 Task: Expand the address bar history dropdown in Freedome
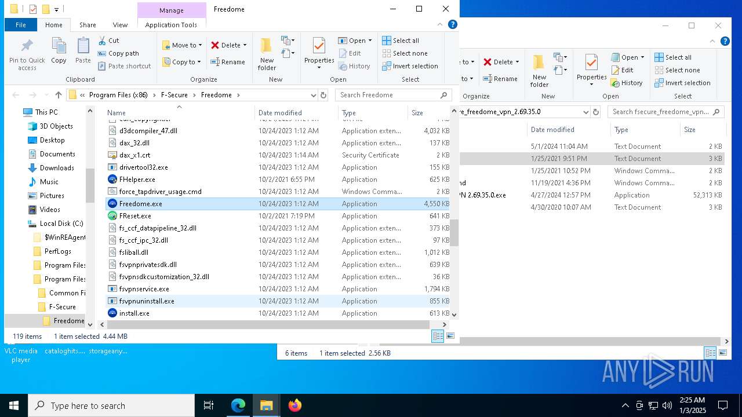tap(314, 95)
